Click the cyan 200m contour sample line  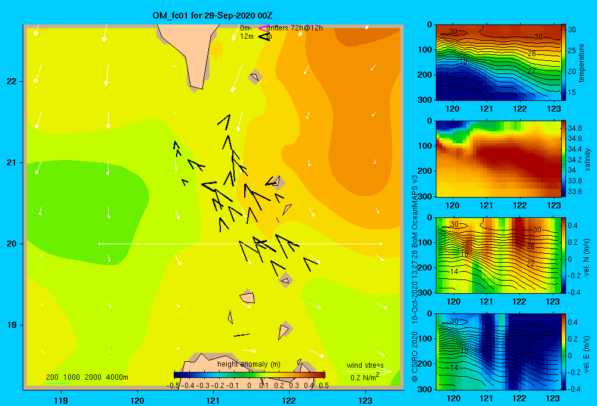[57, 383]
